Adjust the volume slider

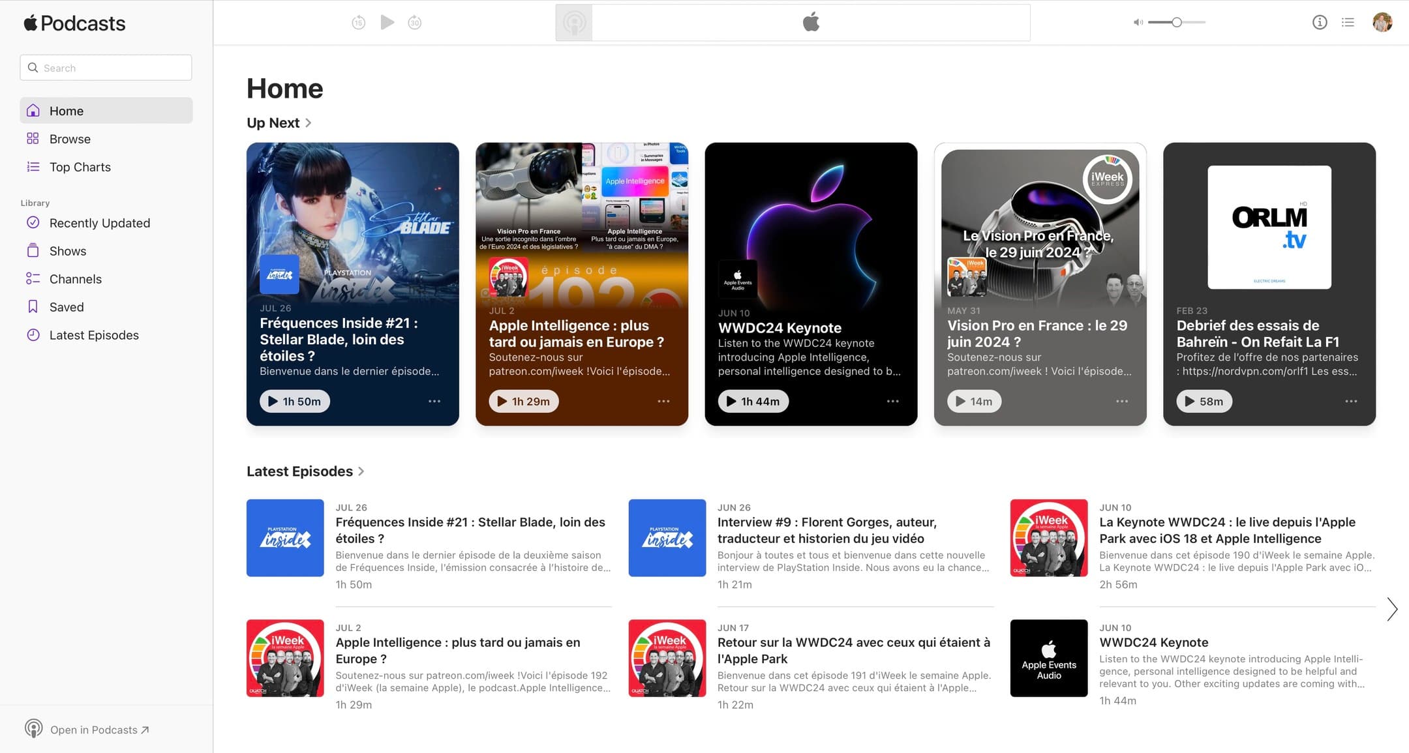(x=1176, y=22)
